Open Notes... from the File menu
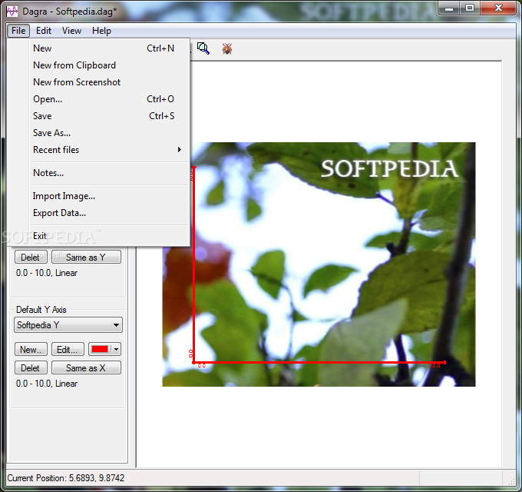Viewport: 522px width, 492px height. (108, 173)
